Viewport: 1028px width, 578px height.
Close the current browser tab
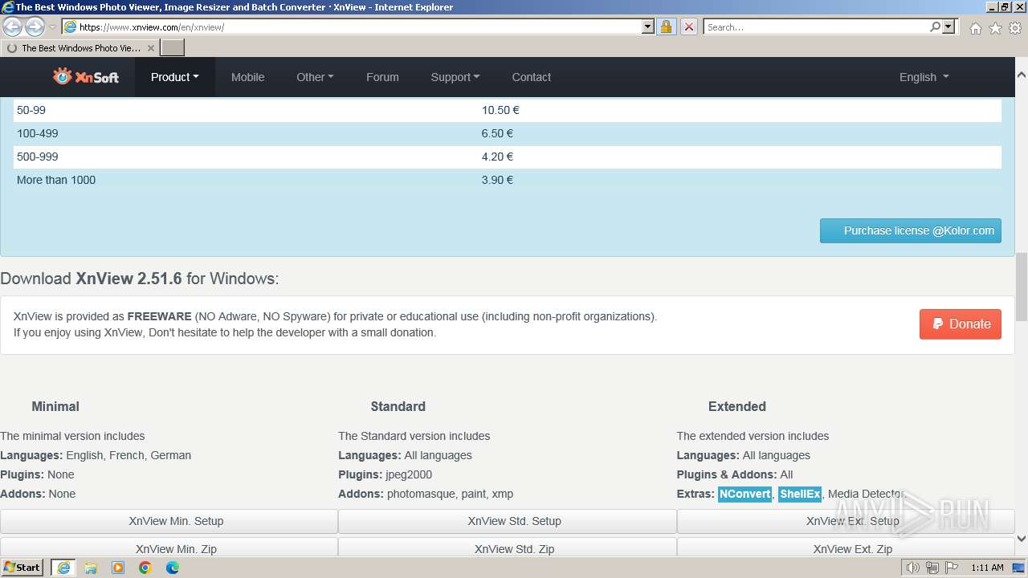(x=151, y=48)
